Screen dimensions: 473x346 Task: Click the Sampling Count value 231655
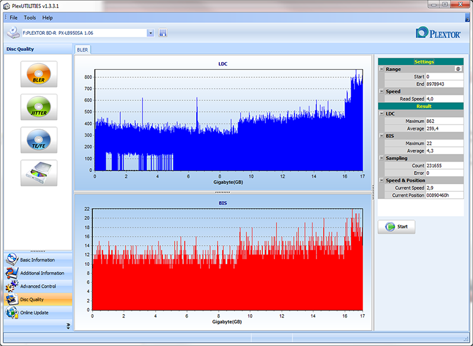[445, 166]
